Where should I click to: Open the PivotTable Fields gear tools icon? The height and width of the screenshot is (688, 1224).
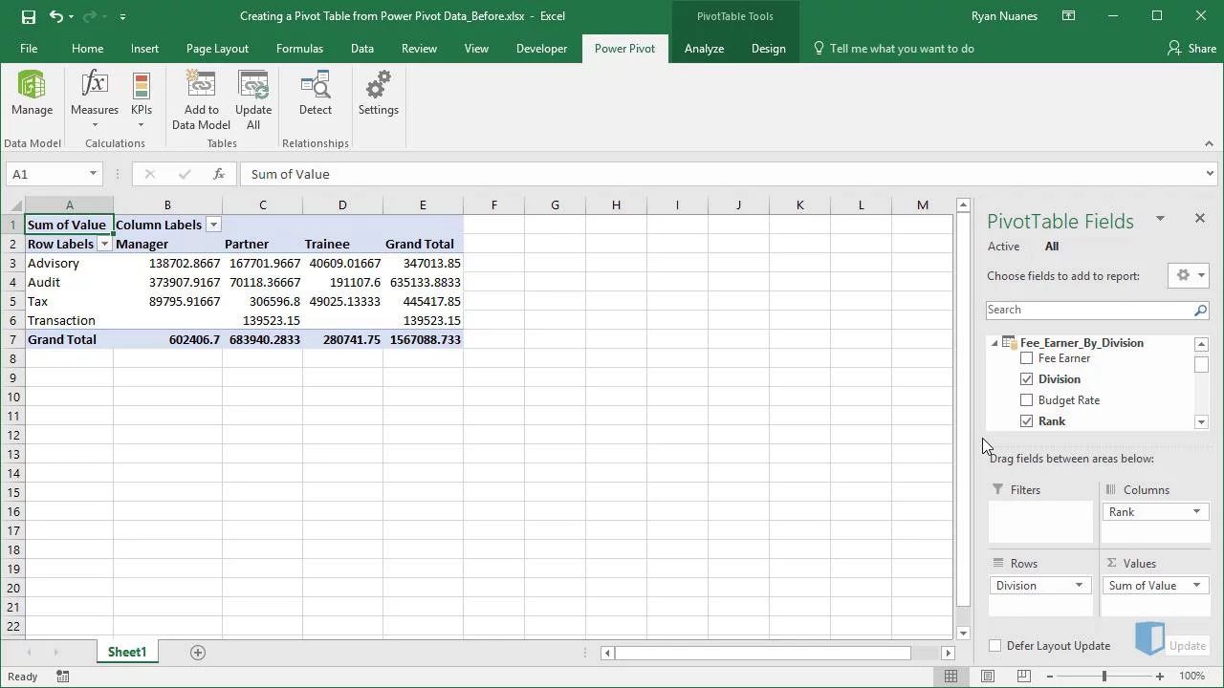coord(1190,275)
